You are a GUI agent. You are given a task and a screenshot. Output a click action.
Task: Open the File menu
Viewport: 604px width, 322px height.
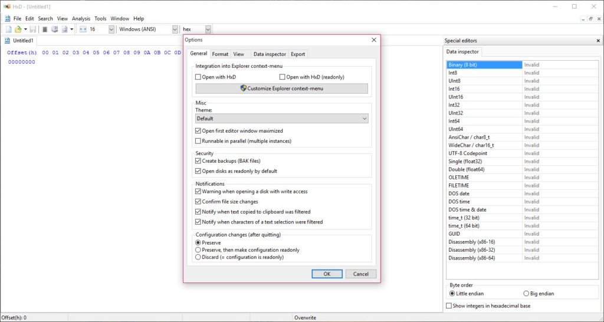(17, 18)
